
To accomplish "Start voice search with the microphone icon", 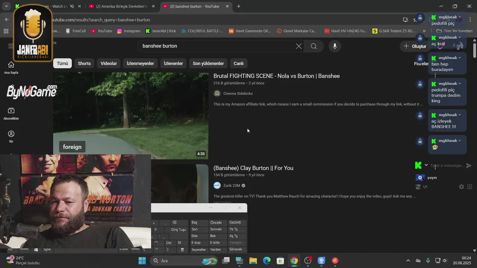I will (x=335, y=46).
